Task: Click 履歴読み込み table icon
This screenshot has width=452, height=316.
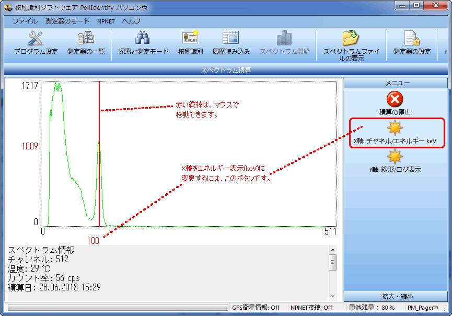Action: pyautogui.click(x=230, y=38)
